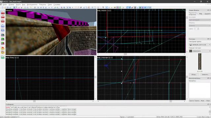Open the Справка menu
211x118 pixels.
[x=57, y=5]
